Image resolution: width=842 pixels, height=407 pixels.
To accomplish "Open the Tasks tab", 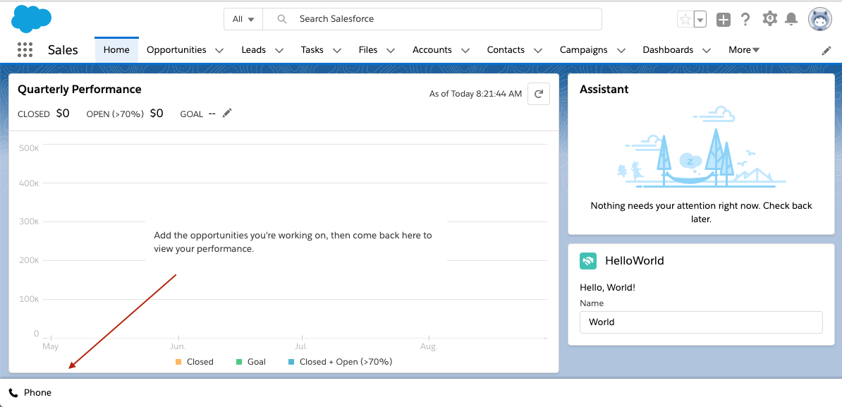I will tap(312, 49).
